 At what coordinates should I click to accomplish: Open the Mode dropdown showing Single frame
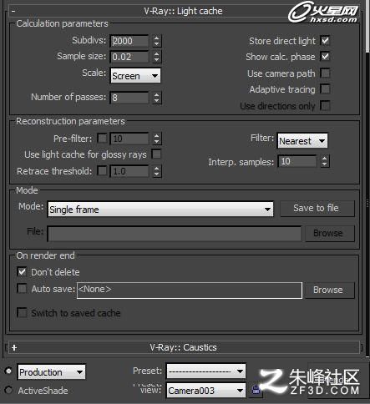(x=160, y=210)
